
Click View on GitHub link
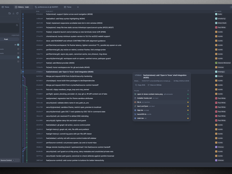point(155,85)
